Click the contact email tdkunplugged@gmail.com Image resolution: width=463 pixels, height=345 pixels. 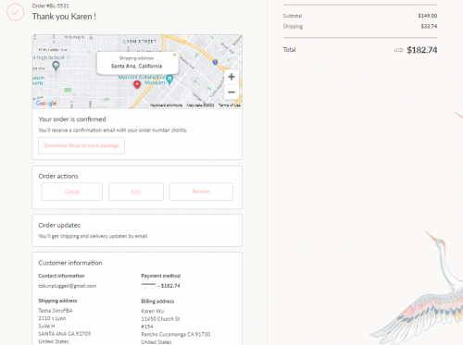click(x=68, y=286)
